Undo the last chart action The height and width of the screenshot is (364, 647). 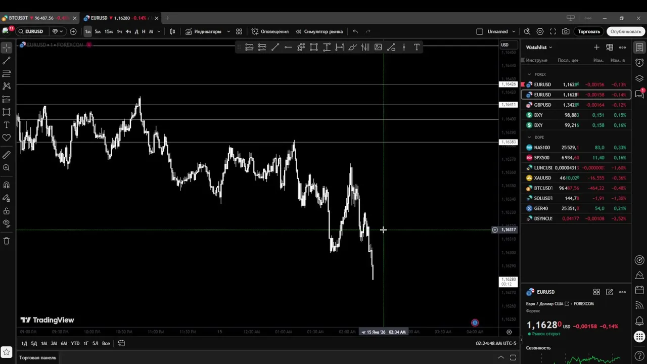(355, 31)
